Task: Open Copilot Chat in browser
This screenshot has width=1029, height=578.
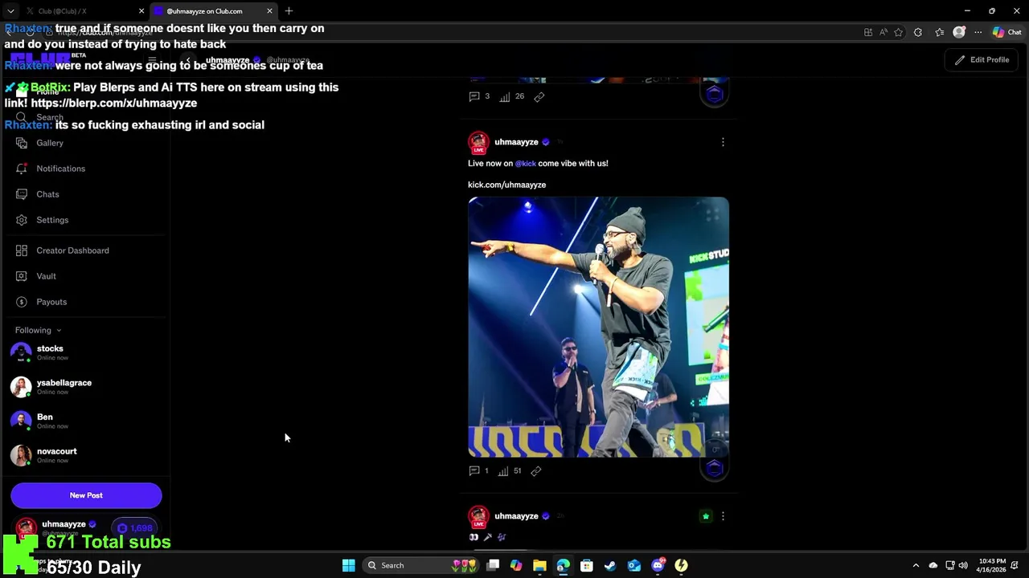Action: click(x=1006, y=32)
